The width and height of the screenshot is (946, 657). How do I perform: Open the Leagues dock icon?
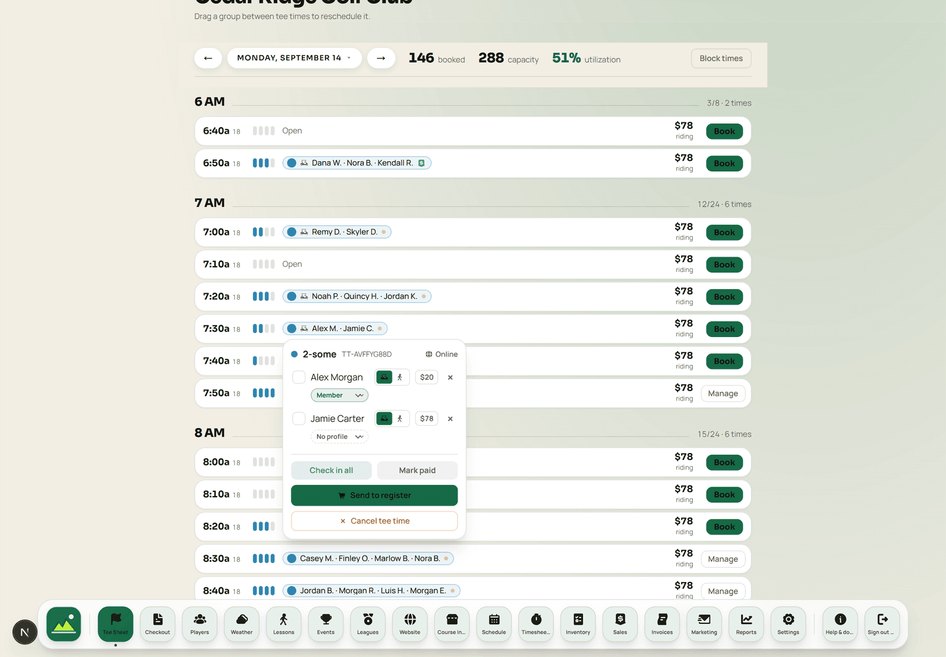pos(368,624)
